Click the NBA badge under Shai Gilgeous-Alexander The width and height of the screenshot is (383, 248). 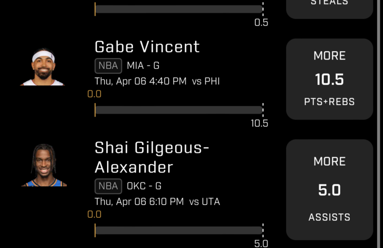108,186
